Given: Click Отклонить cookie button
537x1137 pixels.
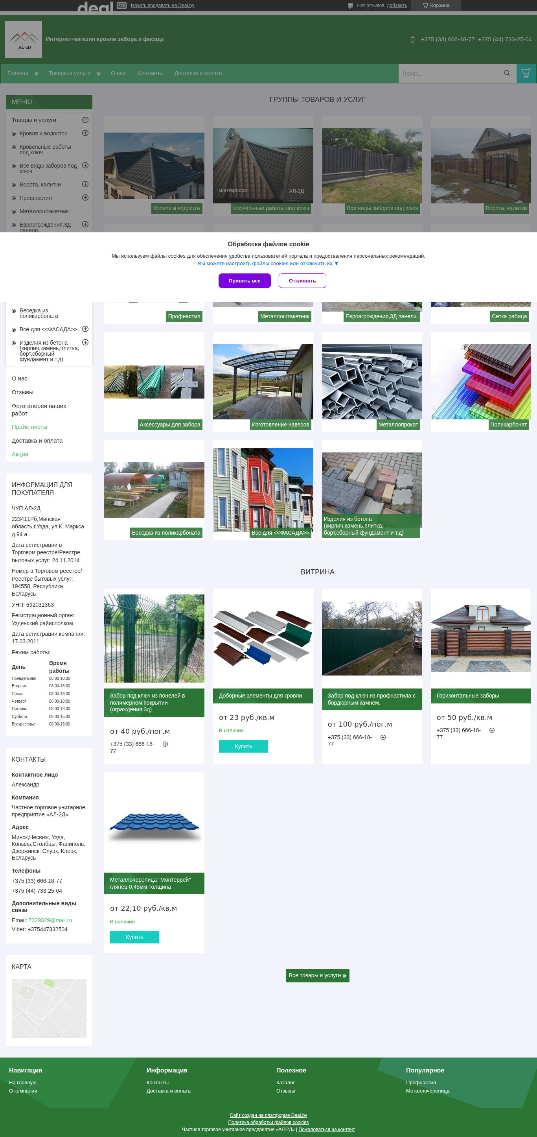Looking at the screenshot, I should point(302,281).
